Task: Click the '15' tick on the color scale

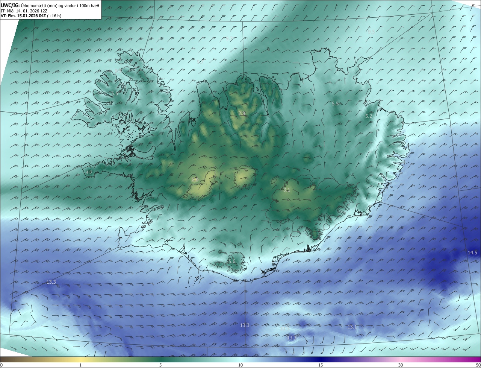Action: 320,365
